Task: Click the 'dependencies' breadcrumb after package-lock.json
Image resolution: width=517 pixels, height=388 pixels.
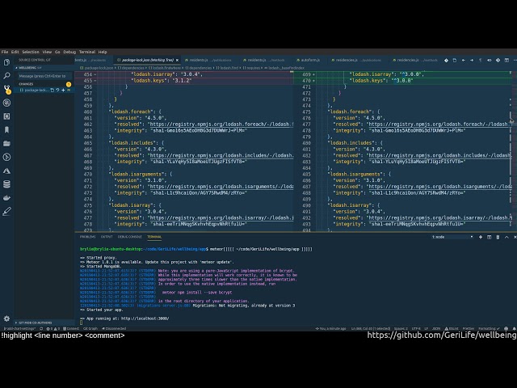Action: 131,68
